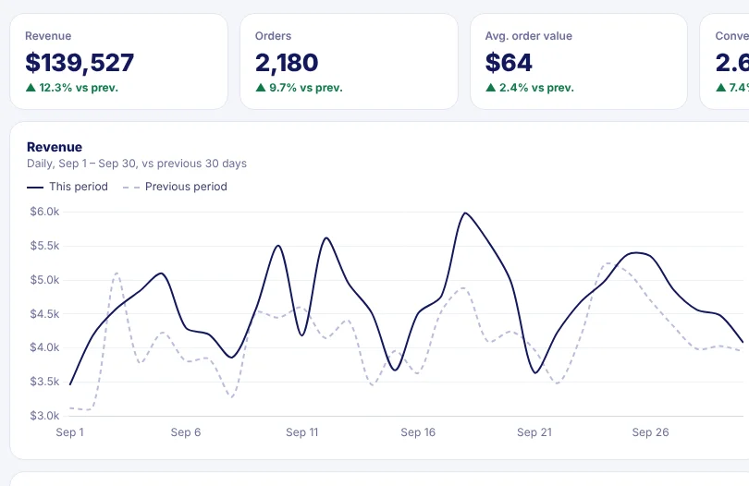Click the $5.0k y-axis label
Viewport: 749px width, 486px height.
coord(44,280)
